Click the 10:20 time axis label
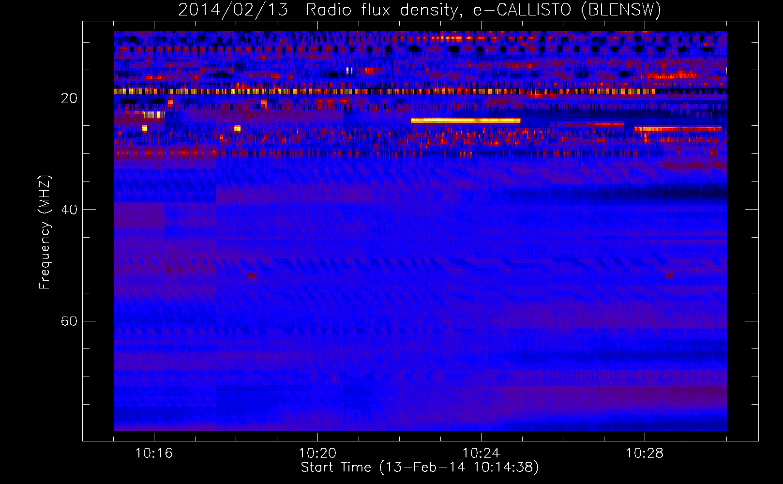783x484 pixels. pos(317,454)
